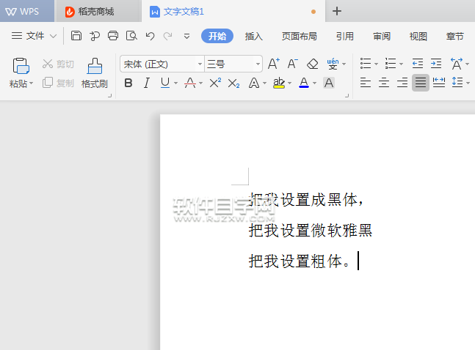Toggle Strikethrough formatting
The height and width of the screenshot is (350, 475).
tap(190, 83)
